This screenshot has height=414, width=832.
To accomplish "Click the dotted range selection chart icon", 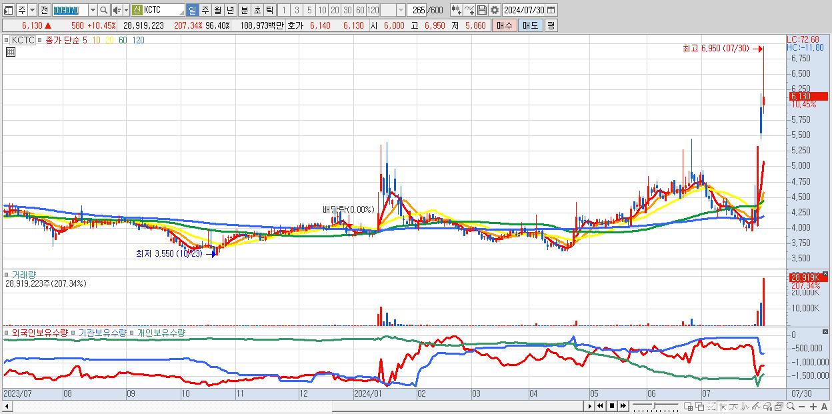I will (711, 407).
